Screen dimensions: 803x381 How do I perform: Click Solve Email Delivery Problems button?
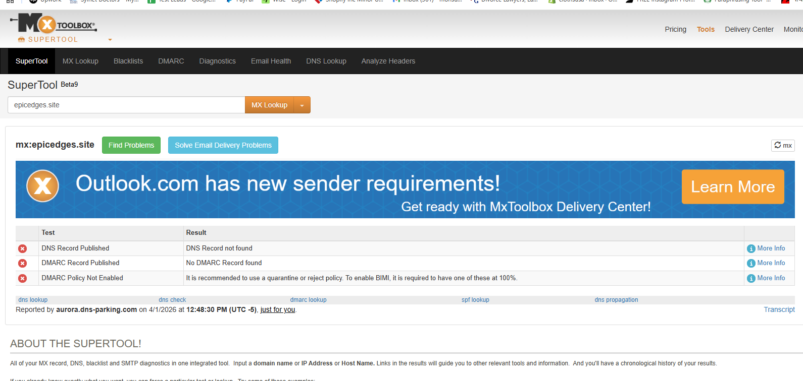pyautogui.click(x=223, y=145)
